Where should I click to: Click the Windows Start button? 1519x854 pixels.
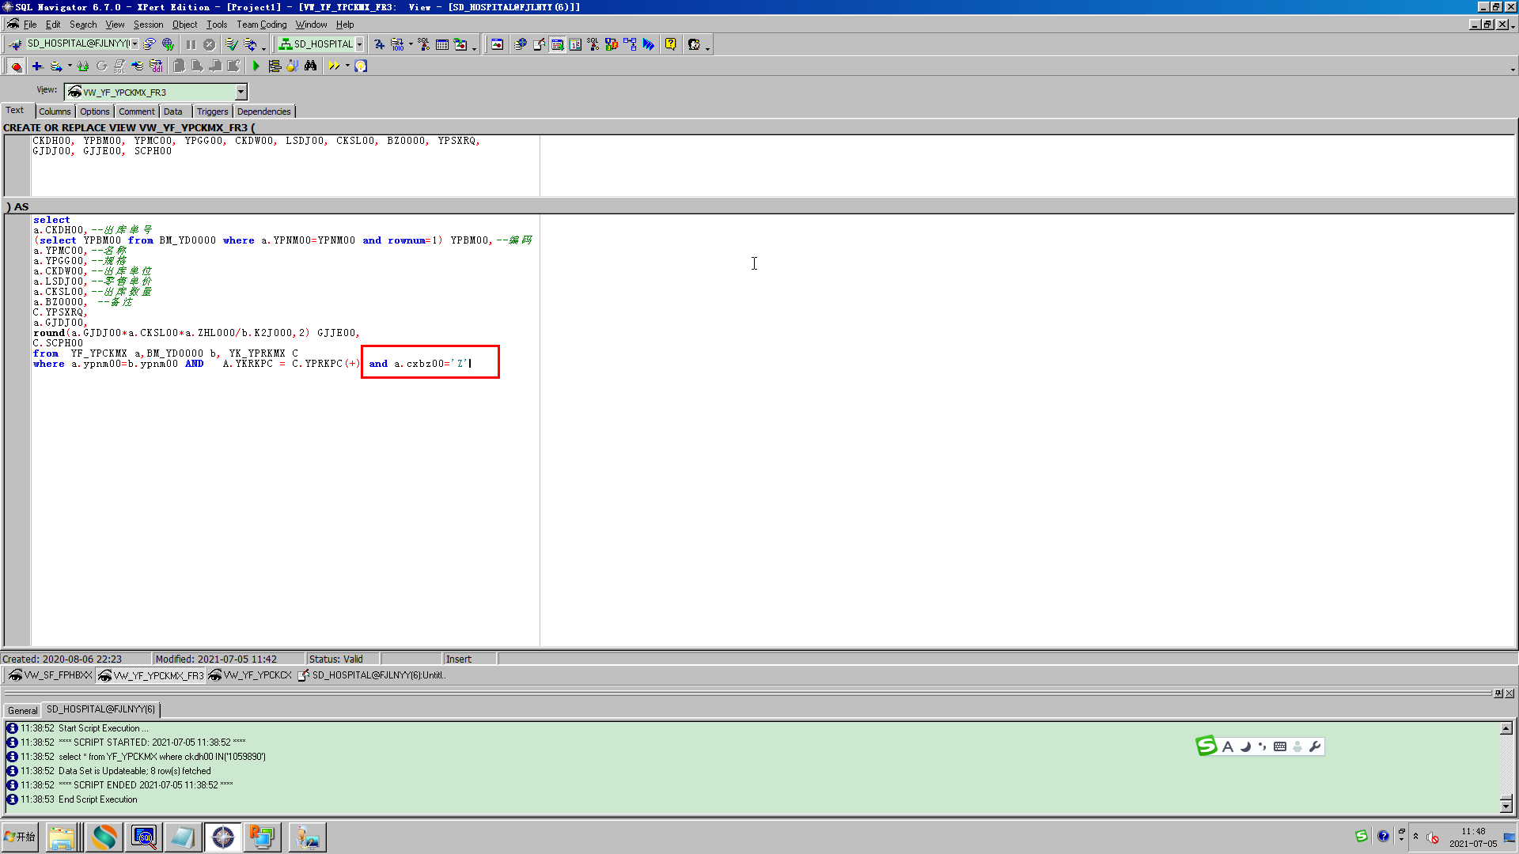coord(21,837)
